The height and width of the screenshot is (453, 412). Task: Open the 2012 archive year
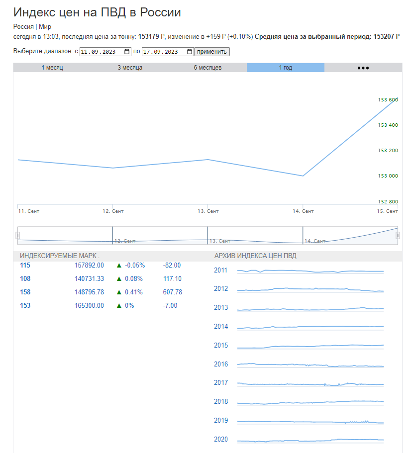(221, 288)
